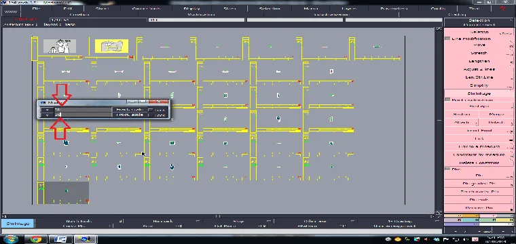Open the Windows Start menu orb
516x244 pixels.
(x=10, y=239)
